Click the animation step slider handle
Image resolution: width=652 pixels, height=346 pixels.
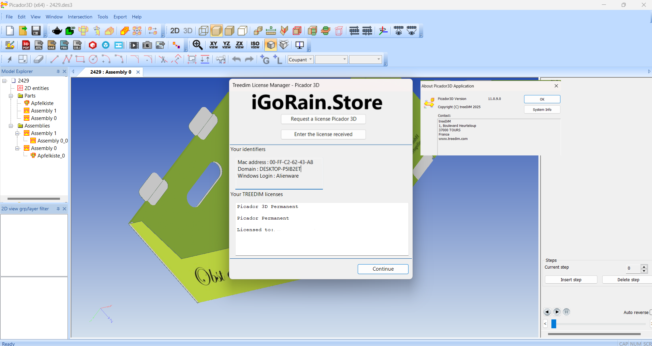pos(554,324)
